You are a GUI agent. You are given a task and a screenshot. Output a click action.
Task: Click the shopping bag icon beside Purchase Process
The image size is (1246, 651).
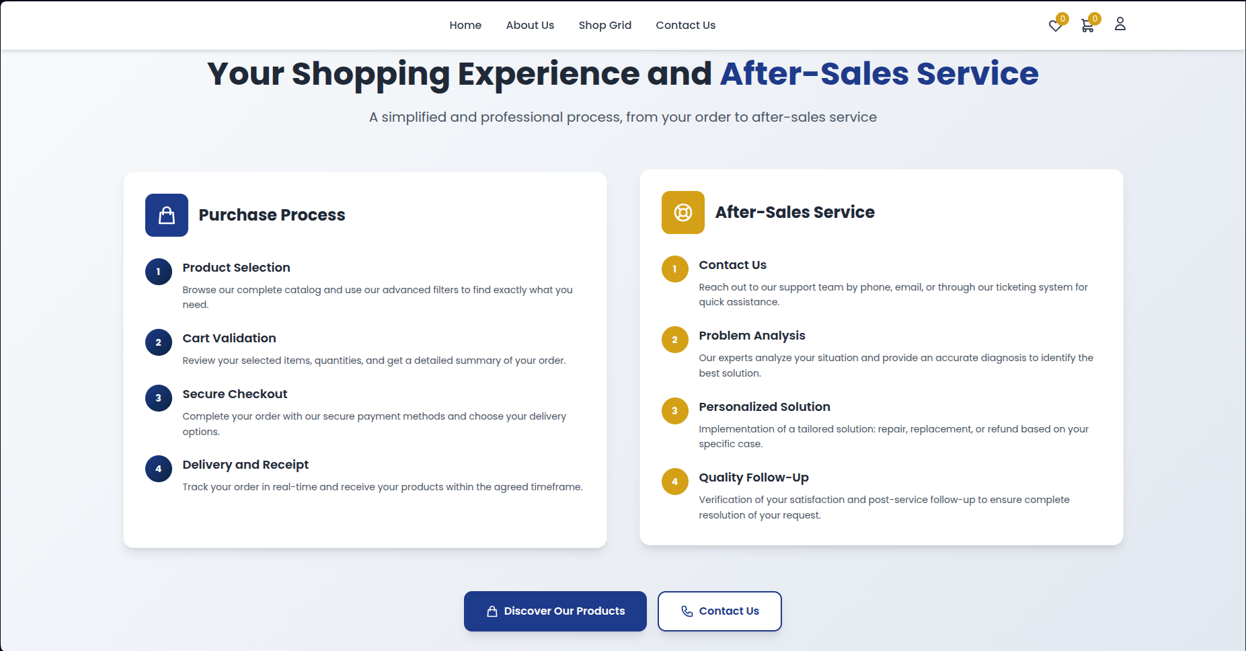[166, 215]
